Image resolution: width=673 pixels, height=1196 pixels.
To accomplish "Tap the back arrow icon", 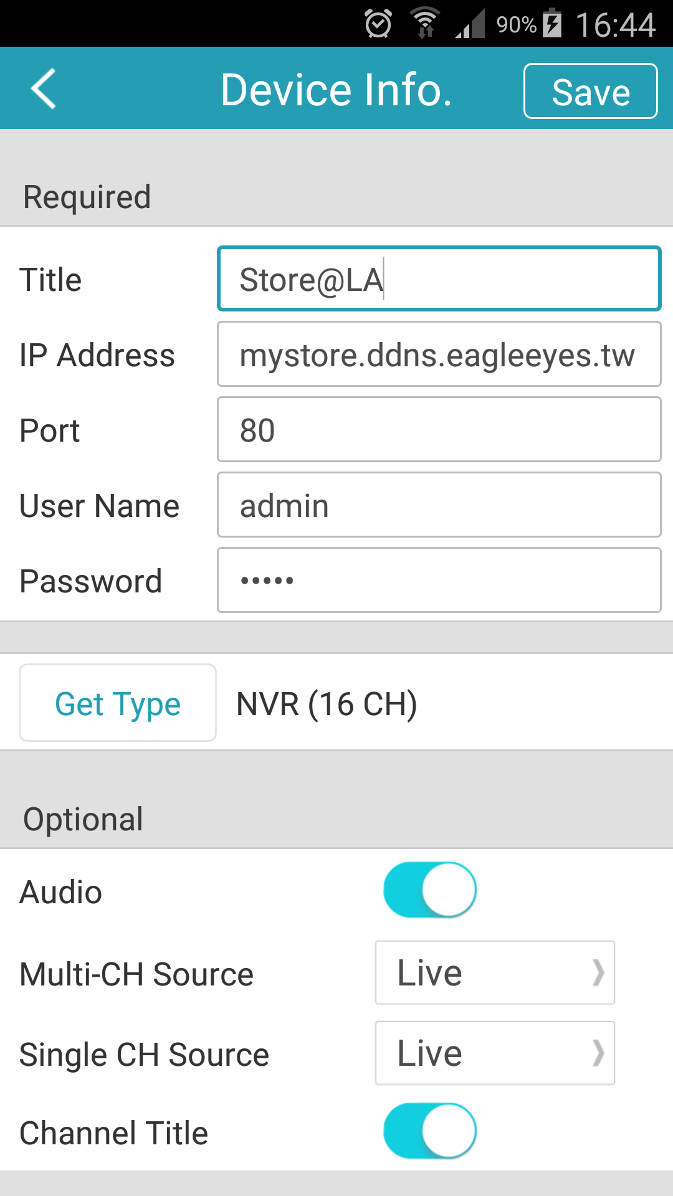I will (x=44, y=88).
